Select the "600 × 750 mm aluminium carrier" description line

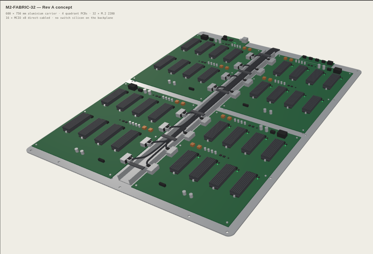click(60, 14)
